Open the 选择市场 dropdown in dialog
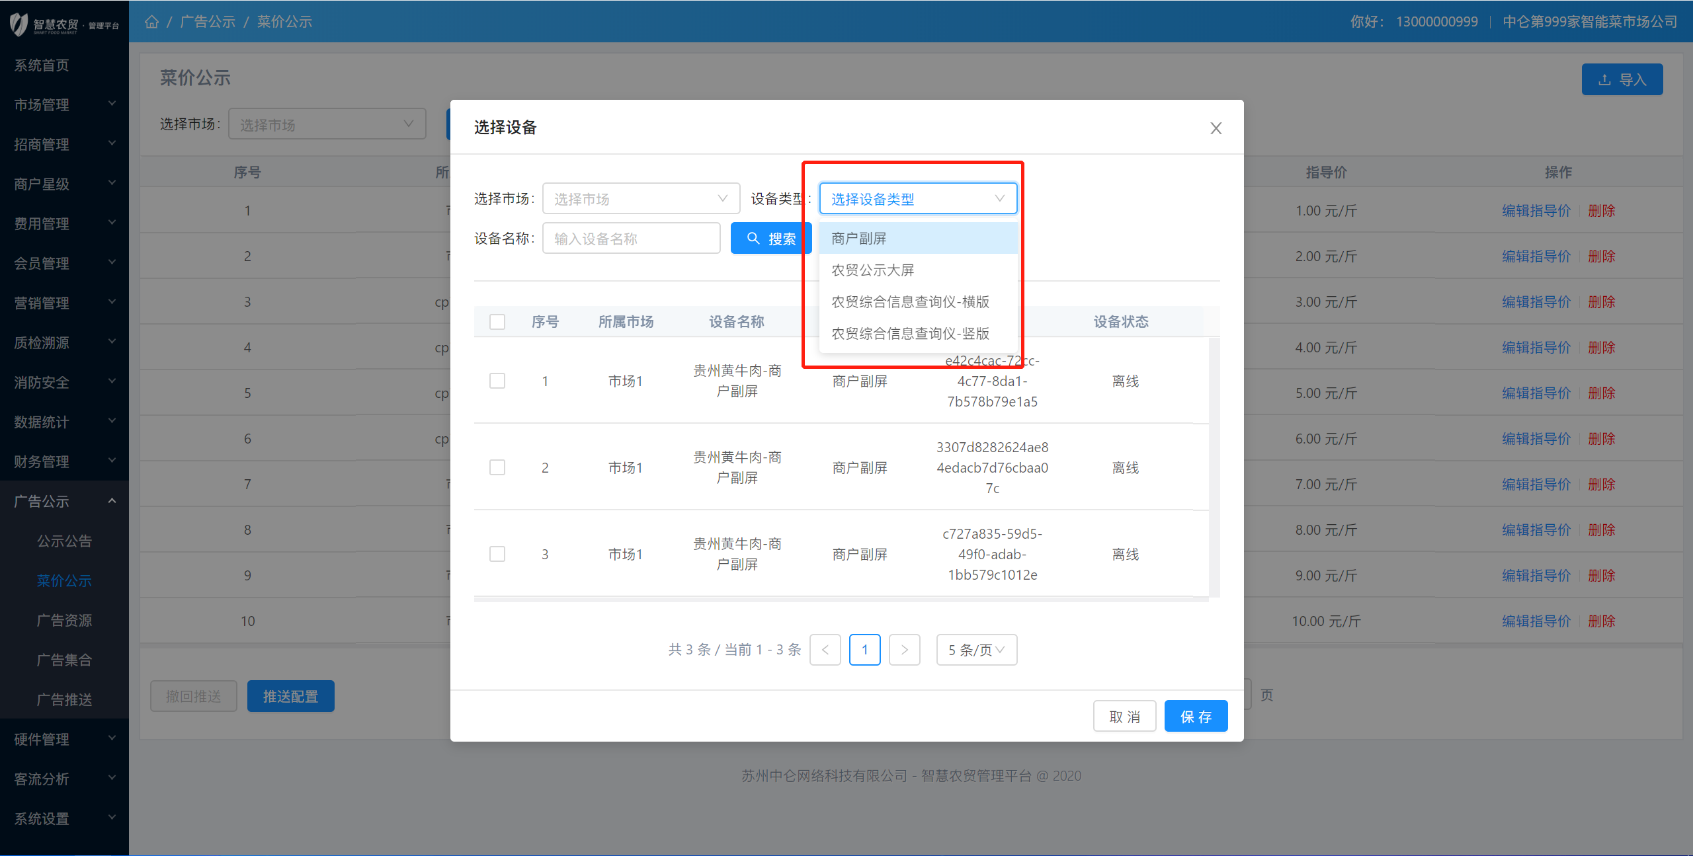 pos(640,199)
